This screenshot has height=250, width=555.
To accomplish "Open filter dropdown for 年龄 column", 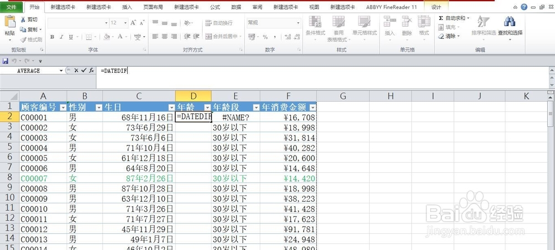I will pos(208,108).
